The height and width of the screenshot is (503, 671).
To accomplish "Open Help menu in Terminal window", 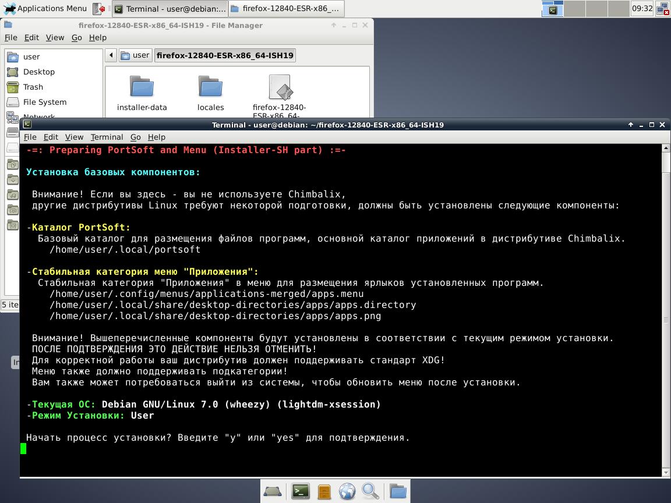I will (157, 137).
